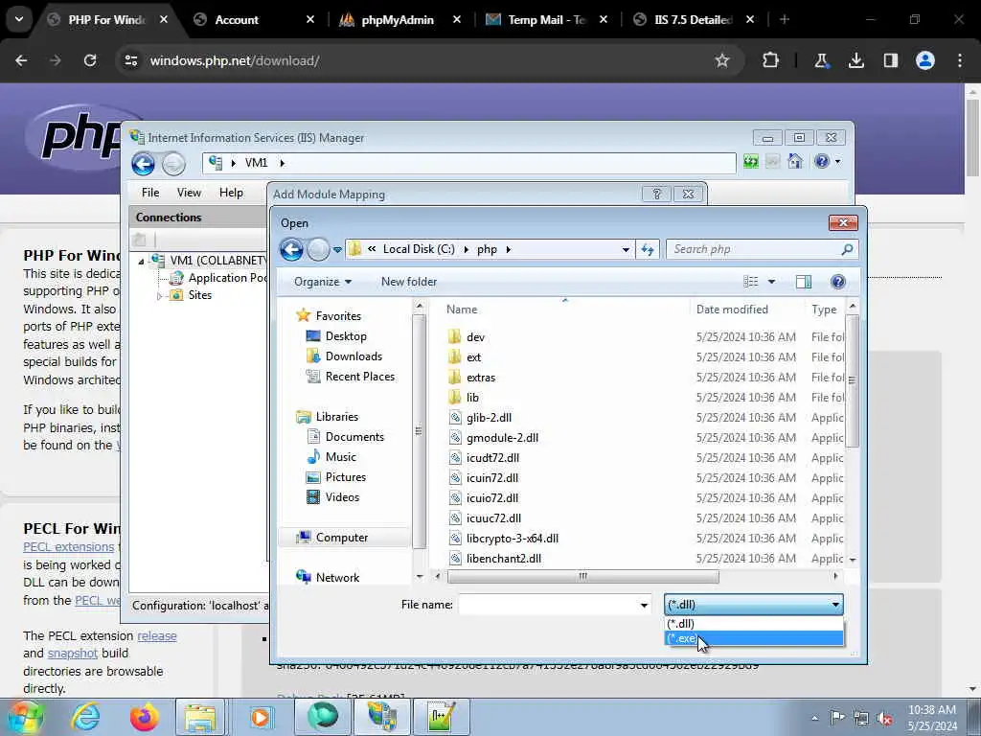Open Desktop in Favorites

click(345, 336)
